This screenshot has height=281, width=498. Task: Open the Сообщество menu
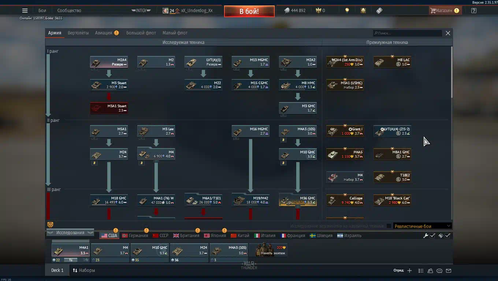[69, 11]
